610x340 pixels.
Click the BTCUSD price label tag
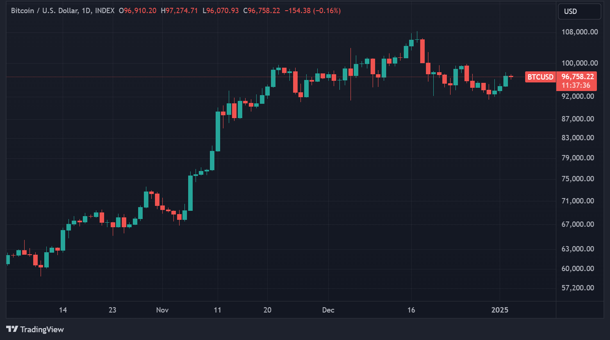[540, 77]
